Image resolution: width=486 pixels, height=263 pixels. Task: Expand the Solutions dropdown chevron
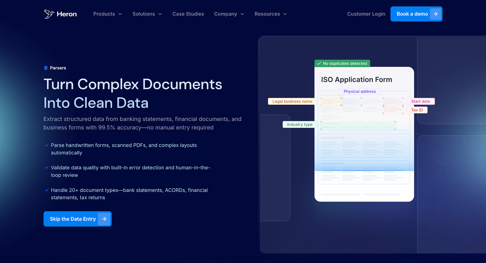160,14
